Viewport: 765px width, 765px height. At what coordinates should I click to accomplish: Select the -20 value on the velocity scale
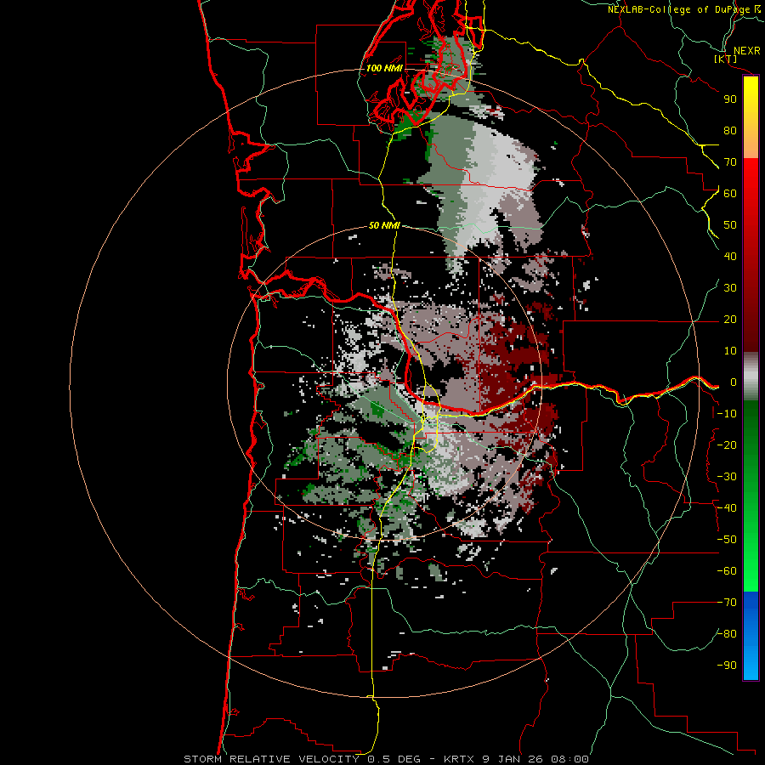[727, 445]
